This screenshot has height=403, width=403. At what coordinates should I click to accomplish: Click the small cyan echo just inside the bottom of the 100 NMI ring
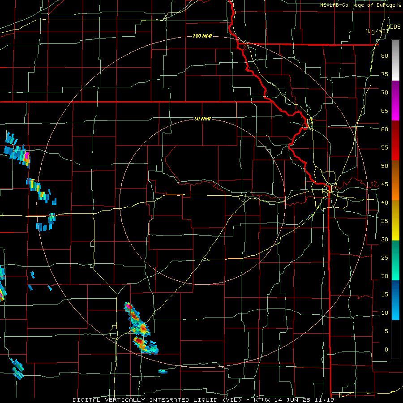163,371
